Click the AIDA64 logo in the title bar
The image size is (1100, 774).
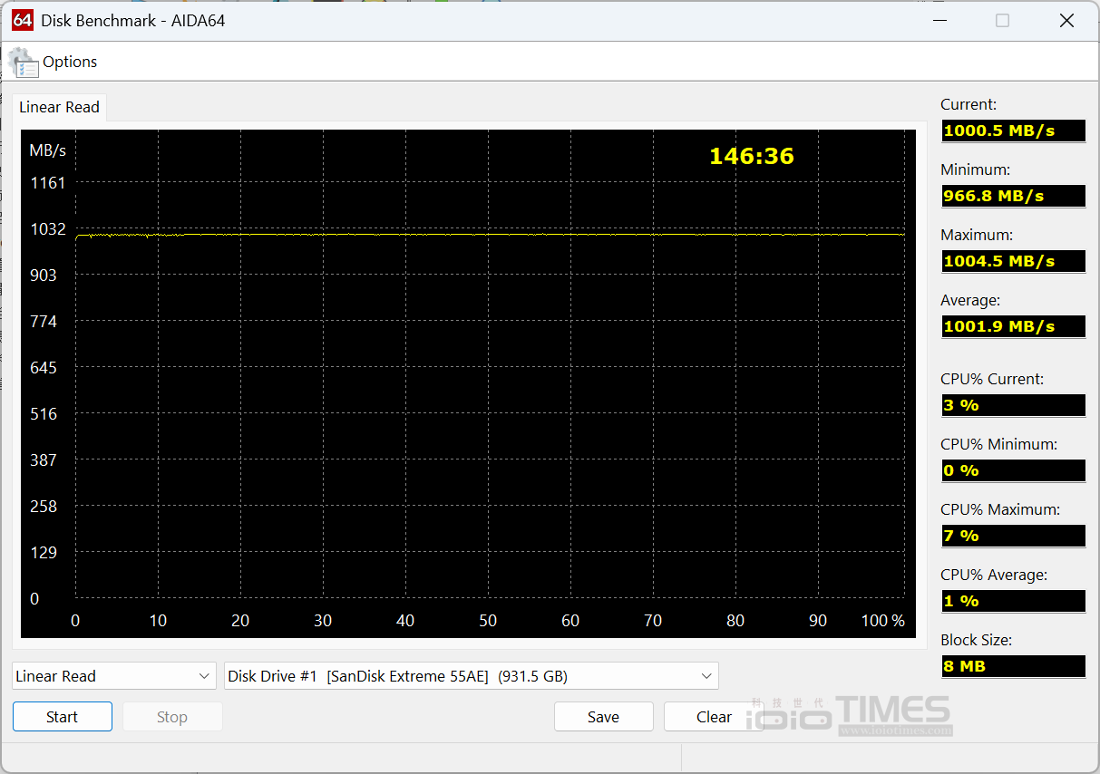[x=22, y=19]
